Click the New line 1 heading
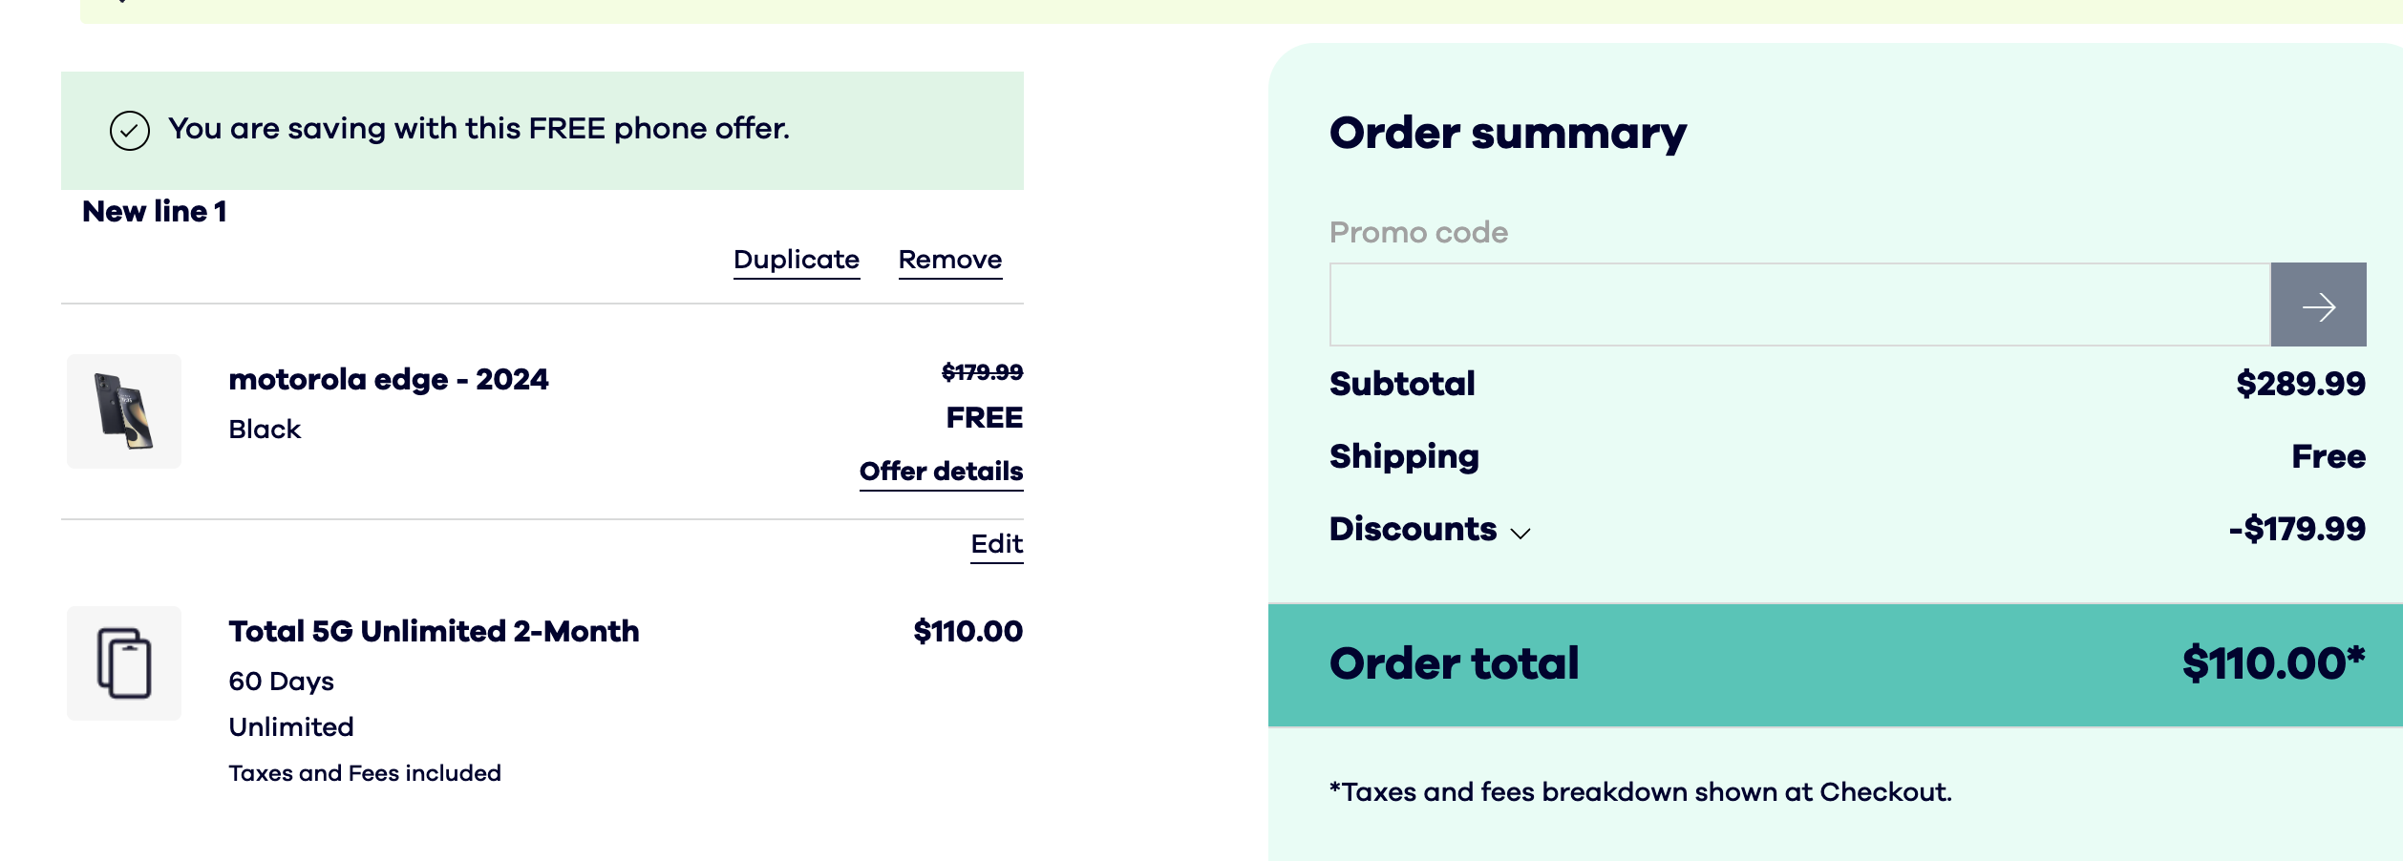Image resolution: width=2403 pixels, height=861 pixels. (155, 212)
